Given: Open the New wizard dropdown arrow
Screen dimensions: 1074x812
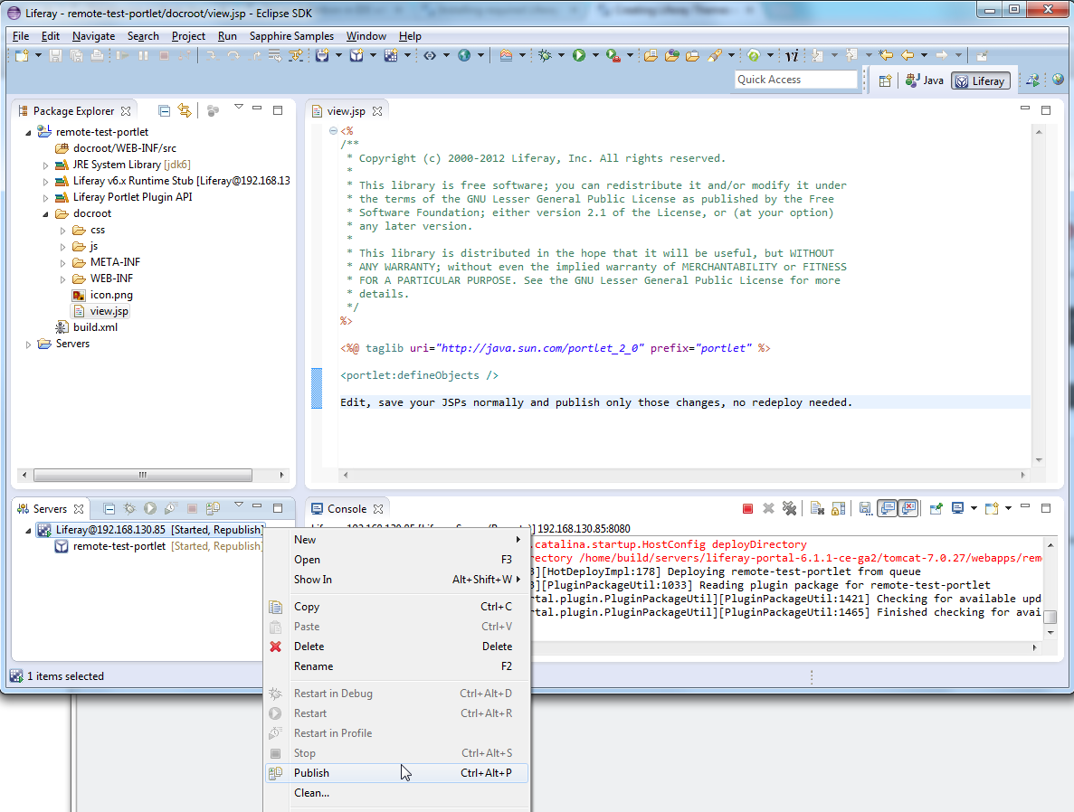Looking at the screenshot, I should (38, 55).
